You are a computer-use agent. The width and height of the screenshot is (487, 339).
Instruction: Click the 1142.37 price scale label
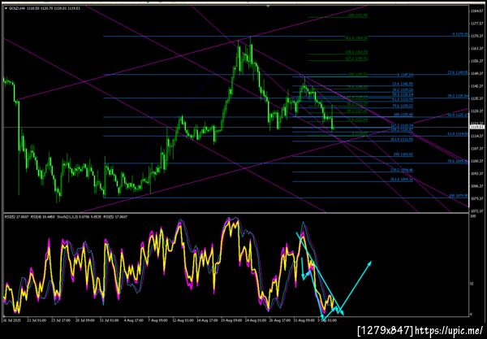476,86
